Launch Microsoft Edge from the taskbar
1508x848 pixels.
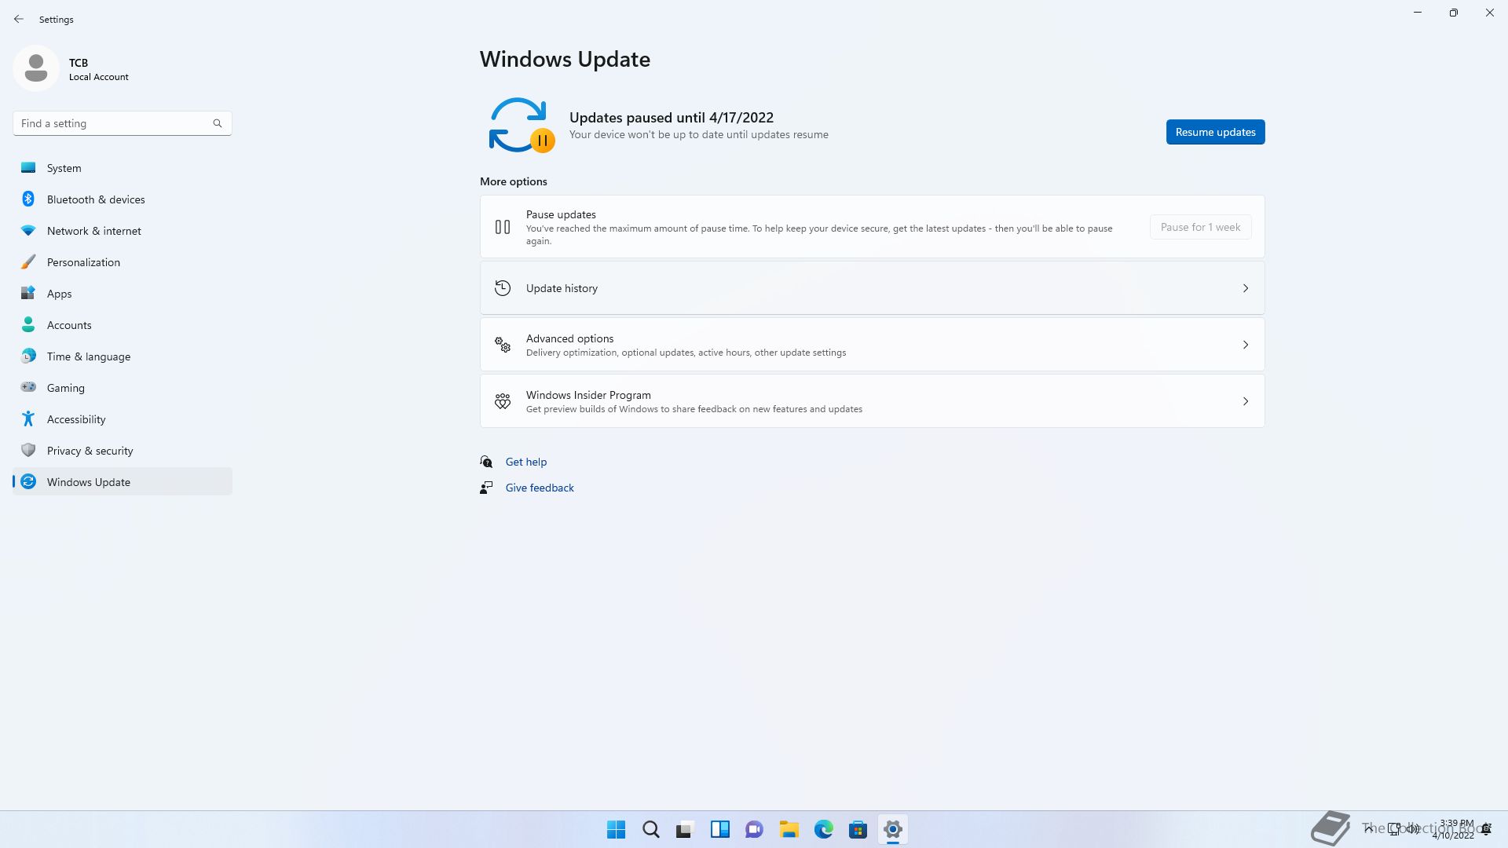[x=824, y=829]
